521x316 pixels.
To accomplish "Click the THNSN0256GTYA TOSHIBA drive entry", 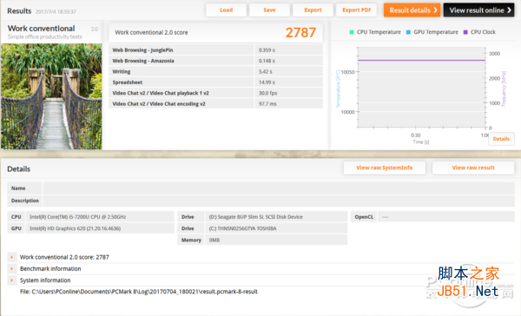I will (242, 228).
